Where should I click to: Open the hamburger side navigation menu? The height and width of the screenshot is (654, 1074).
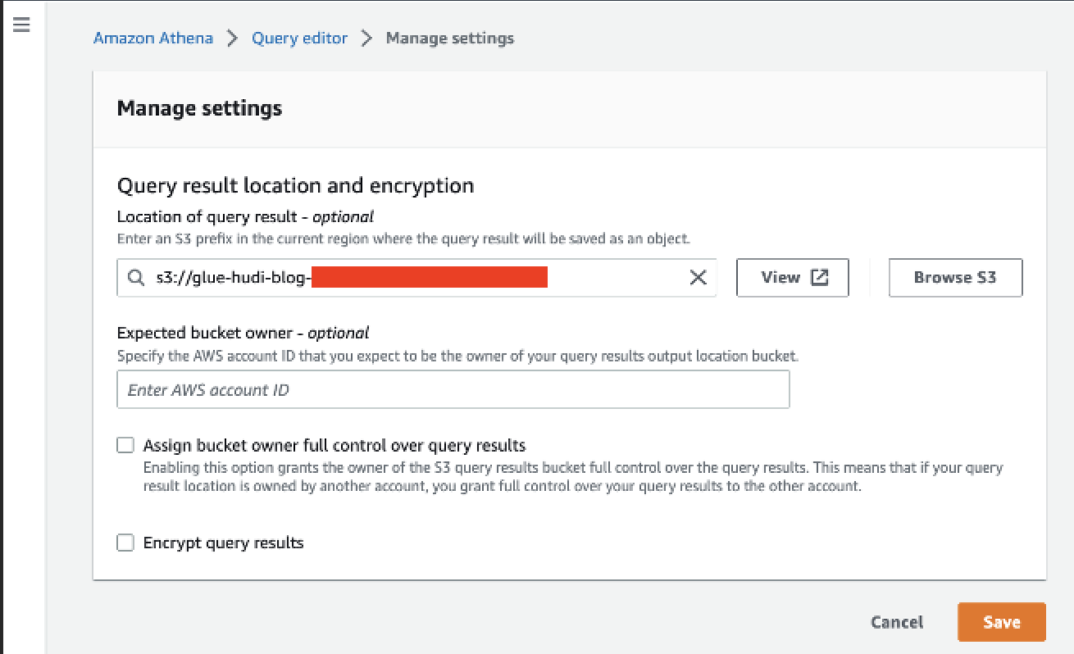(x=21, y=25)
